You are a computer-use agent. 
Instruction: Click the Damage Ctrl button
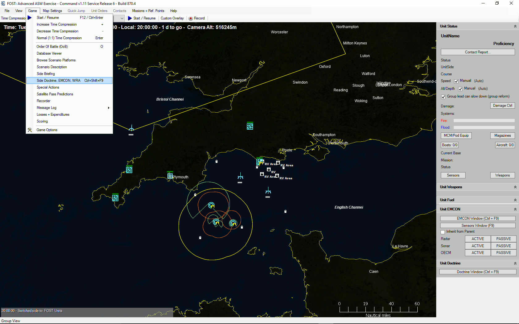(502, 106)
